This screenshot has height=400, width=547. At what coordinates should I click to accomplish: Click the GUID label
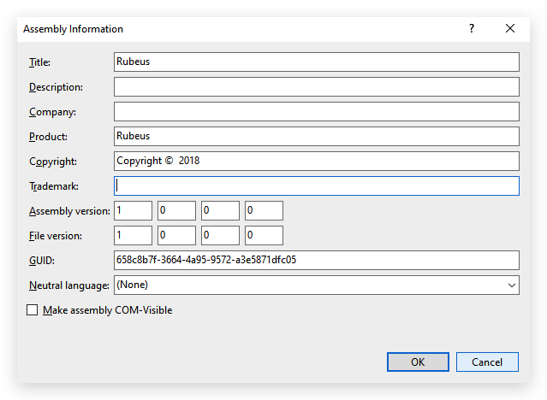(x=42, y=261)
